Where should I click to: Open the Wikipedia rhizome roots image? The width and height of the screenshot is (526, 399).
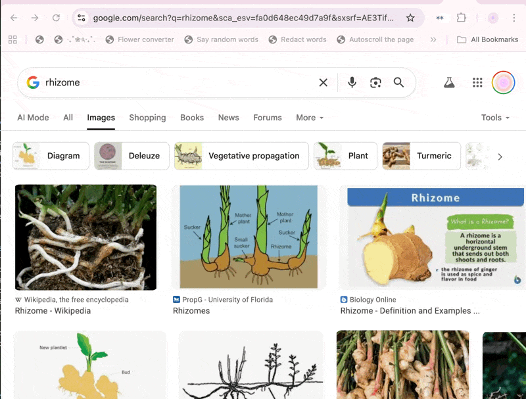click(85, 237)
